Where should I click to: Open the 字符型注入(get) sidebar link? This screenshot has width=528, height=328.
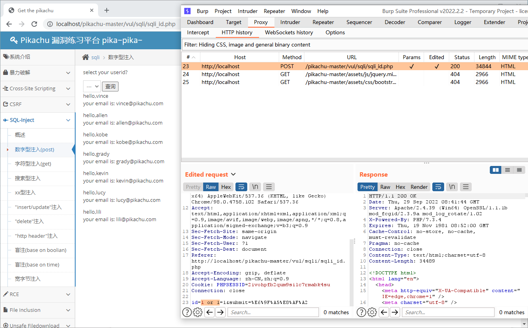(x=33, y=164)
